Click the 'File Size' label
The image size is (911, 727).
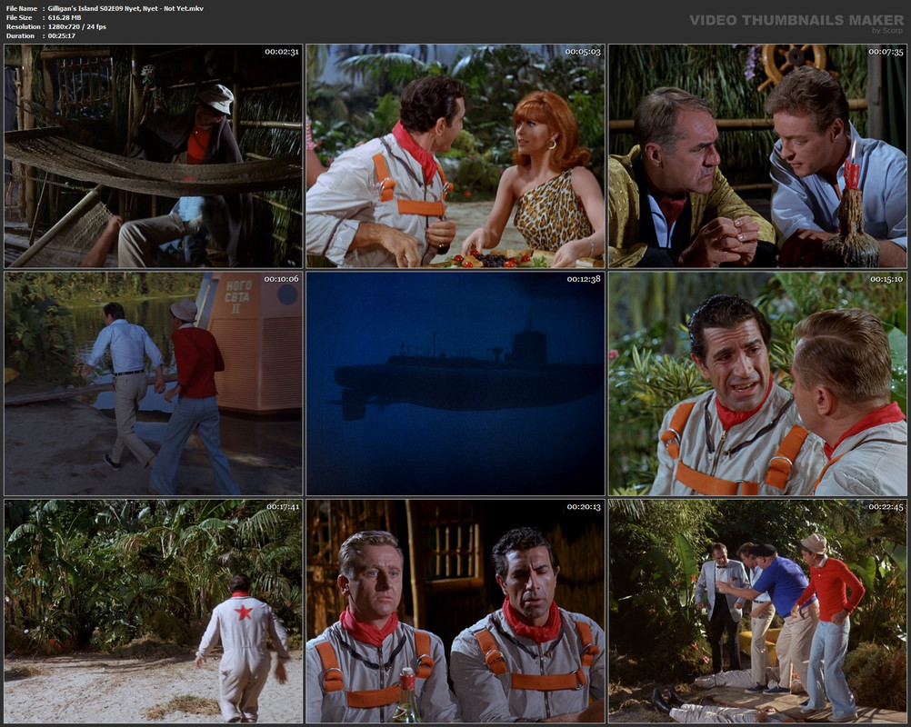click(x=19, y=18)
